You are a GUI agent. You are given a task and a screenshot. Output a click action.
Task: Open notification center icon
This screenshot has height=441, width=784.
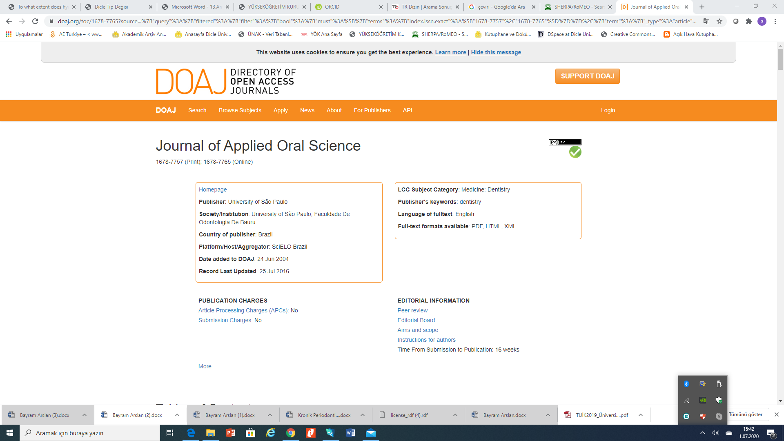coord(771,433)
